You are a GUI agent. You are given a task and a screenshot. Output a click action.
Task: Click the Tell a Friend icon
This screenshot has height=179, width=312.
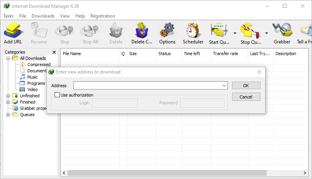coord(306,30)
